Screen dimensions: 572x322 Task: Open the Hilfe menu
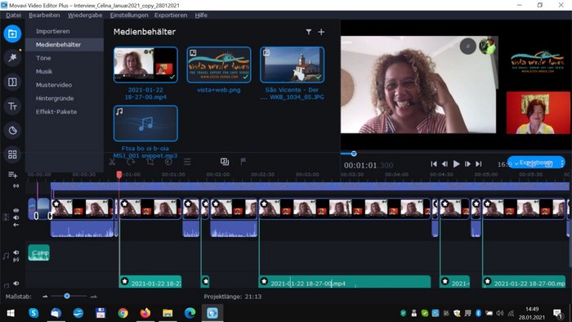201,16
